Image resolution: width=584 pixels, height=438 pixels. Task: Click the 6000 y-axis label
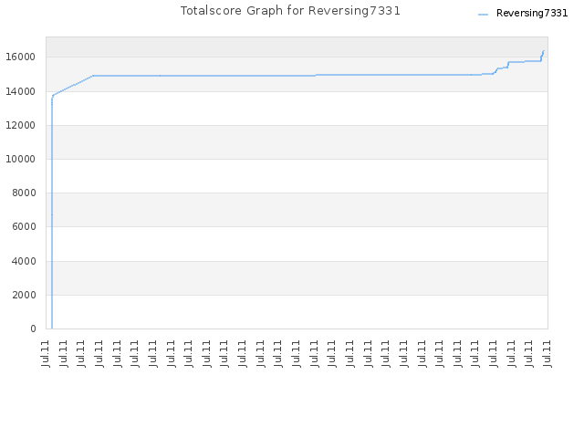tap(24, 227)
